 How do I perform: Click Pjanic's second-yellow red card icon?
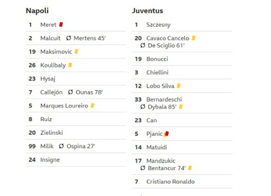(166, 134)
